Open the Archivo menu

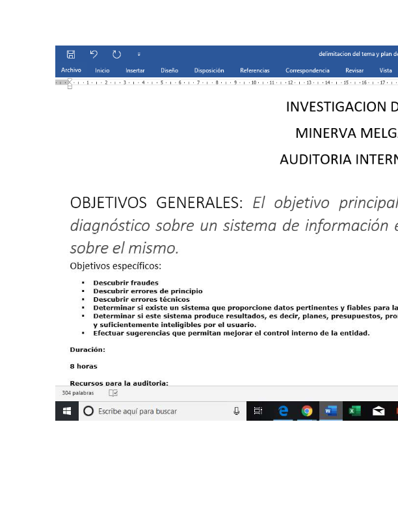(x=71, y=70)
